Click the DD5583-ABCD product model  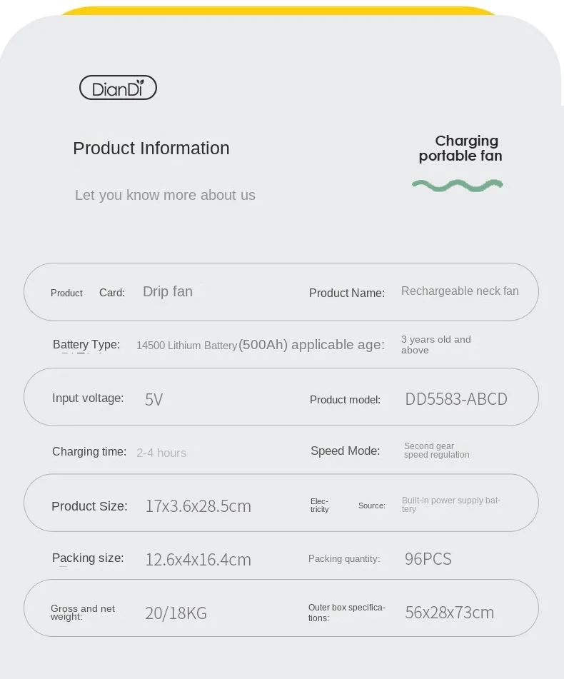(456, 399)
